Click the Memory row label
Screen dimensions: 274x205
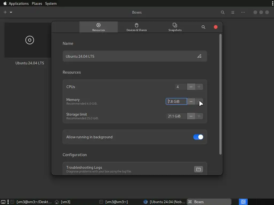coord(73,100)
